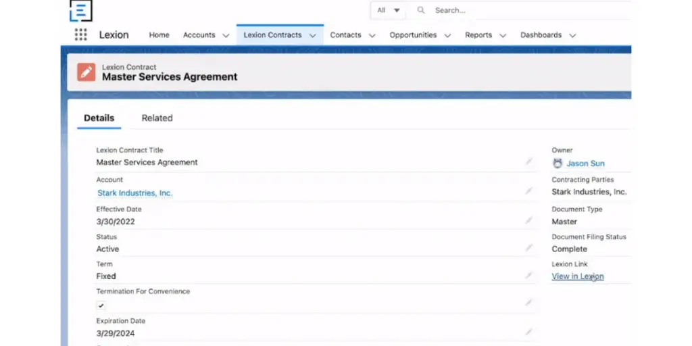692x346 pixels.
Task: Click the Term value Fixed
Action: (x=106, y=276)
